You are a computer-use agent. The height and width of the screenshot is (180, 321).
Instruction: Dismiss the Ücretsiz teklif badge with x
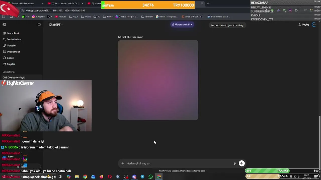point(192,24)
